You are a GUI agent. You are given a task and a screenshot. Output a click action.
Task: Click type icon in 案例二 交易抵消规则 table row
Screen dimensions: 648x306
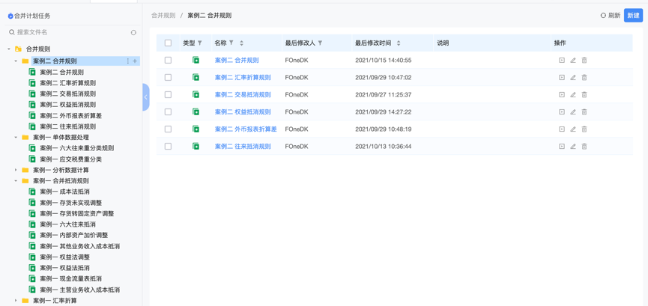tap(196, 94)
